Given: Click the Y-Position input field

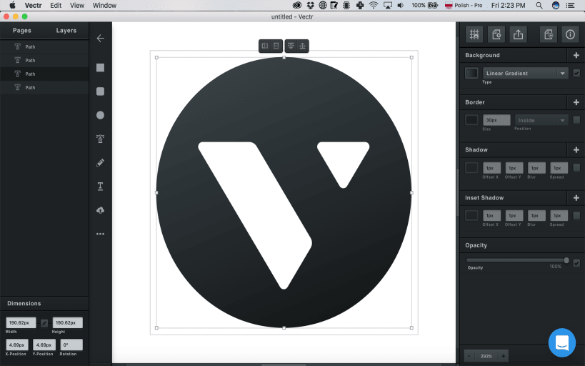Looking at the screenshot, I should tap(44, 345).
